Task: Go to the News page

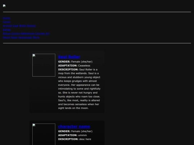Action: (14, 37)
